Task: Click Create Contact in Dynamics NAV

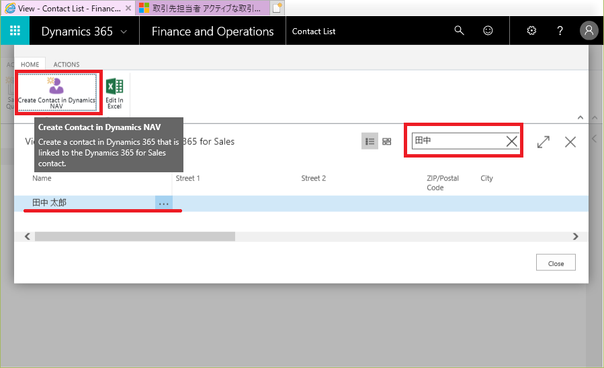Action: click(x=57, y=93)
